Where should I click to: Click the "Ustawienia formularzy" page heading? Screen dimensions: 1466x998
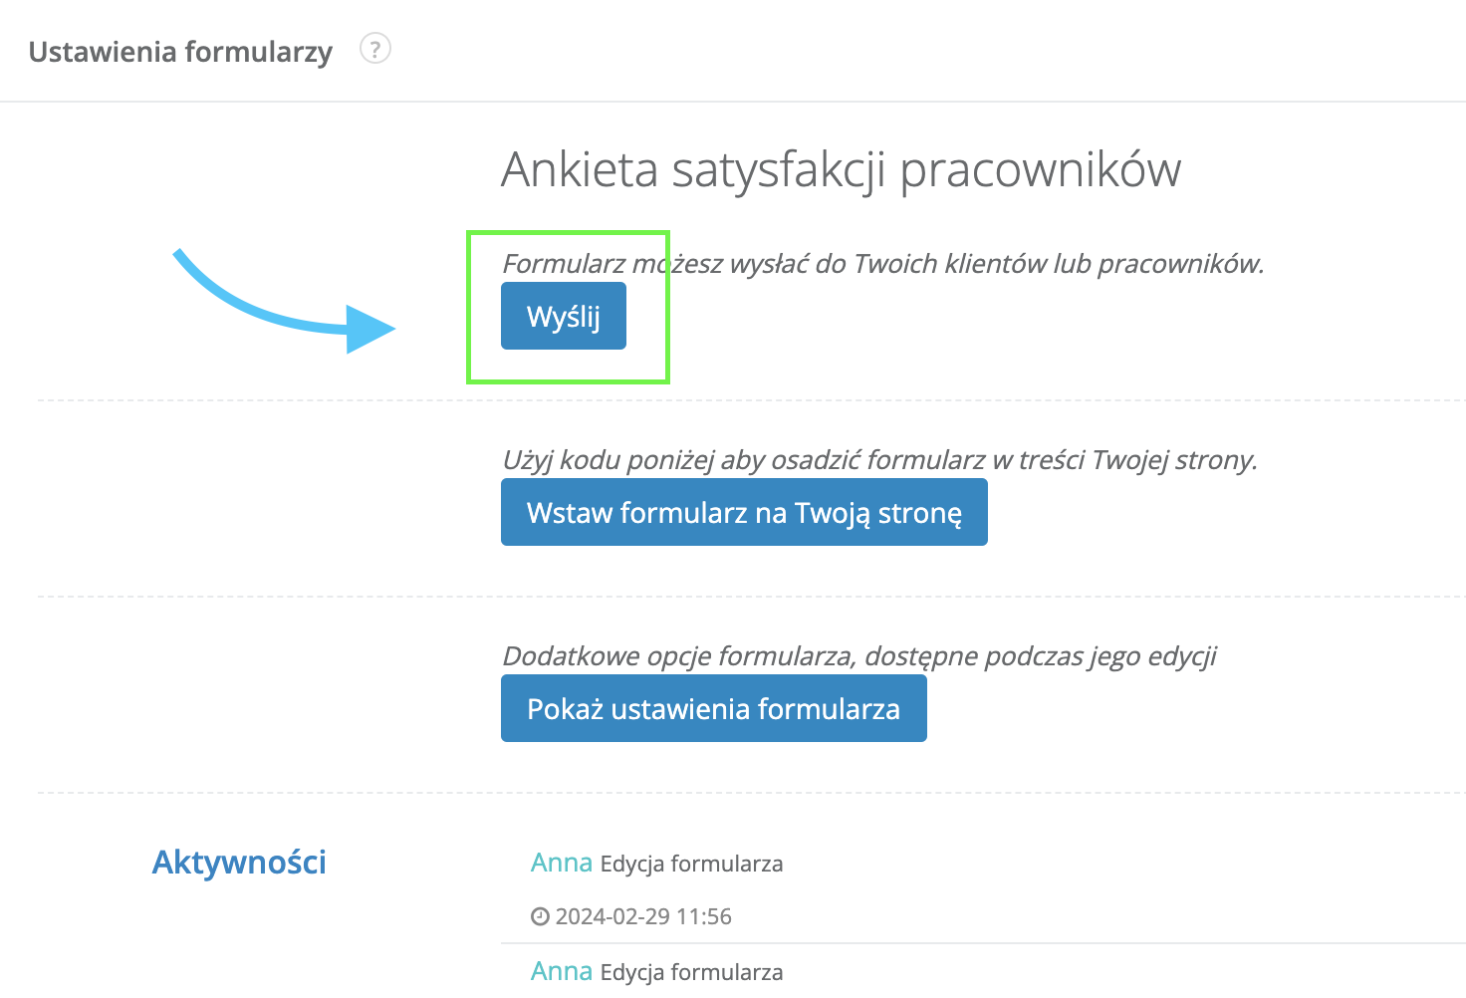[x=181, y=52]
